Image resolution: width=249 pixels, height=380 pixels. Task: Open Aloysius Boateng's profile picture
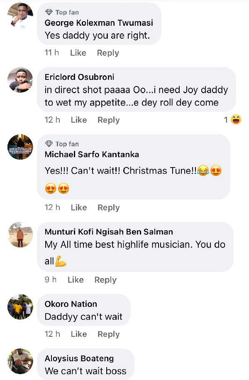[20, 361]
